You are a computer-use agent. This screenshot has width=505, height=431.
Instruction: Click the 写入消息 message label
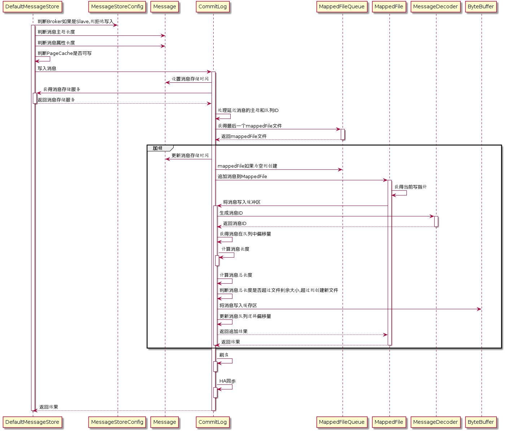tap(47, 68)
